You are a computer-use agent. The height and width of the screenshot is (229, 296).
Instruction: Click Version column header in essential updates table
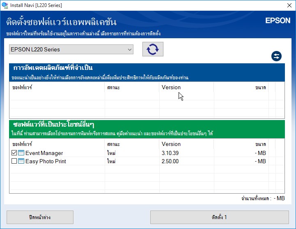pos(171,87)
